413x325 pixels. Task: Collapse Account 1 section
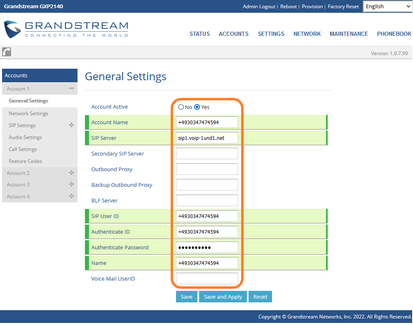[71, 88]
